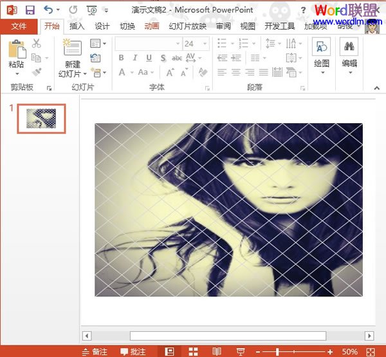Copy selection using the Copy icon
Screen dimensions: 386x357
tap(36, 58)
